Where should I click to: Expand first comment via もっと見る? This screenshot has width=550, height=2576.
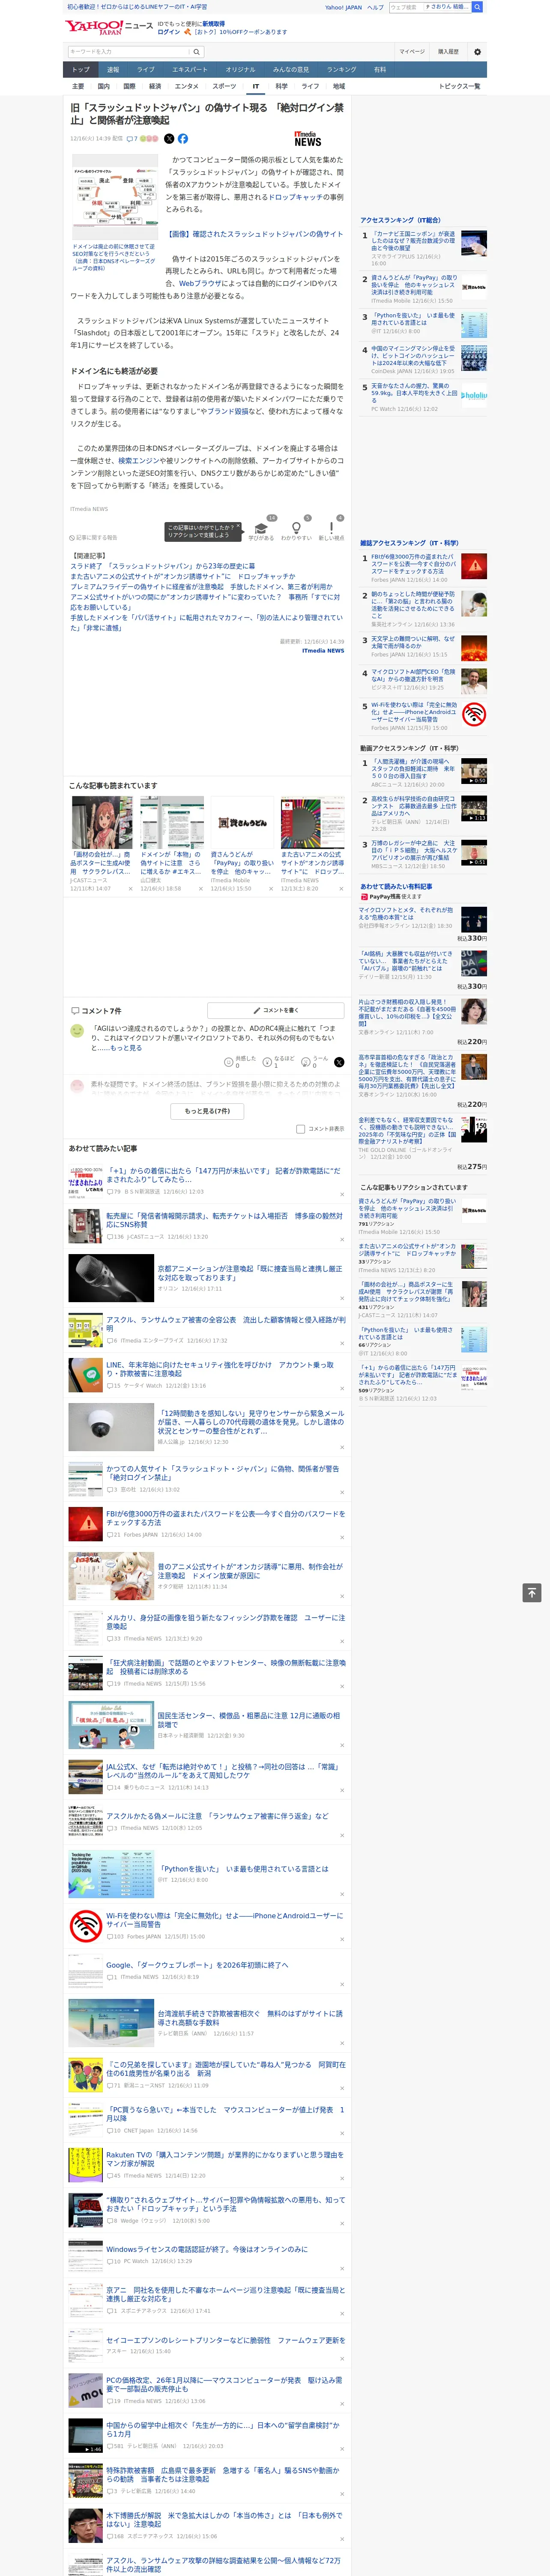tap(126, 1047)
